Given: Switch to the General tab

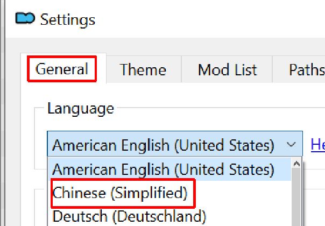Looking at the screenshot, I should (62, 69).
